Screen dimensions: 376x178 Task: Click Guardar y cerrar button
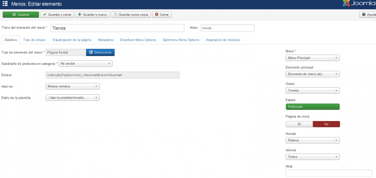pos(57,15)
